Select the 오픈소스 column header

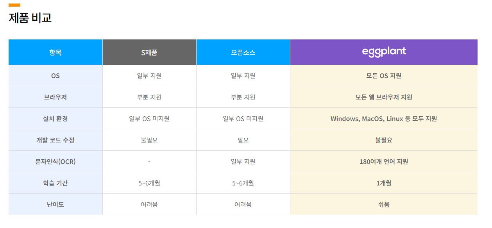click(x=243, y=52)
